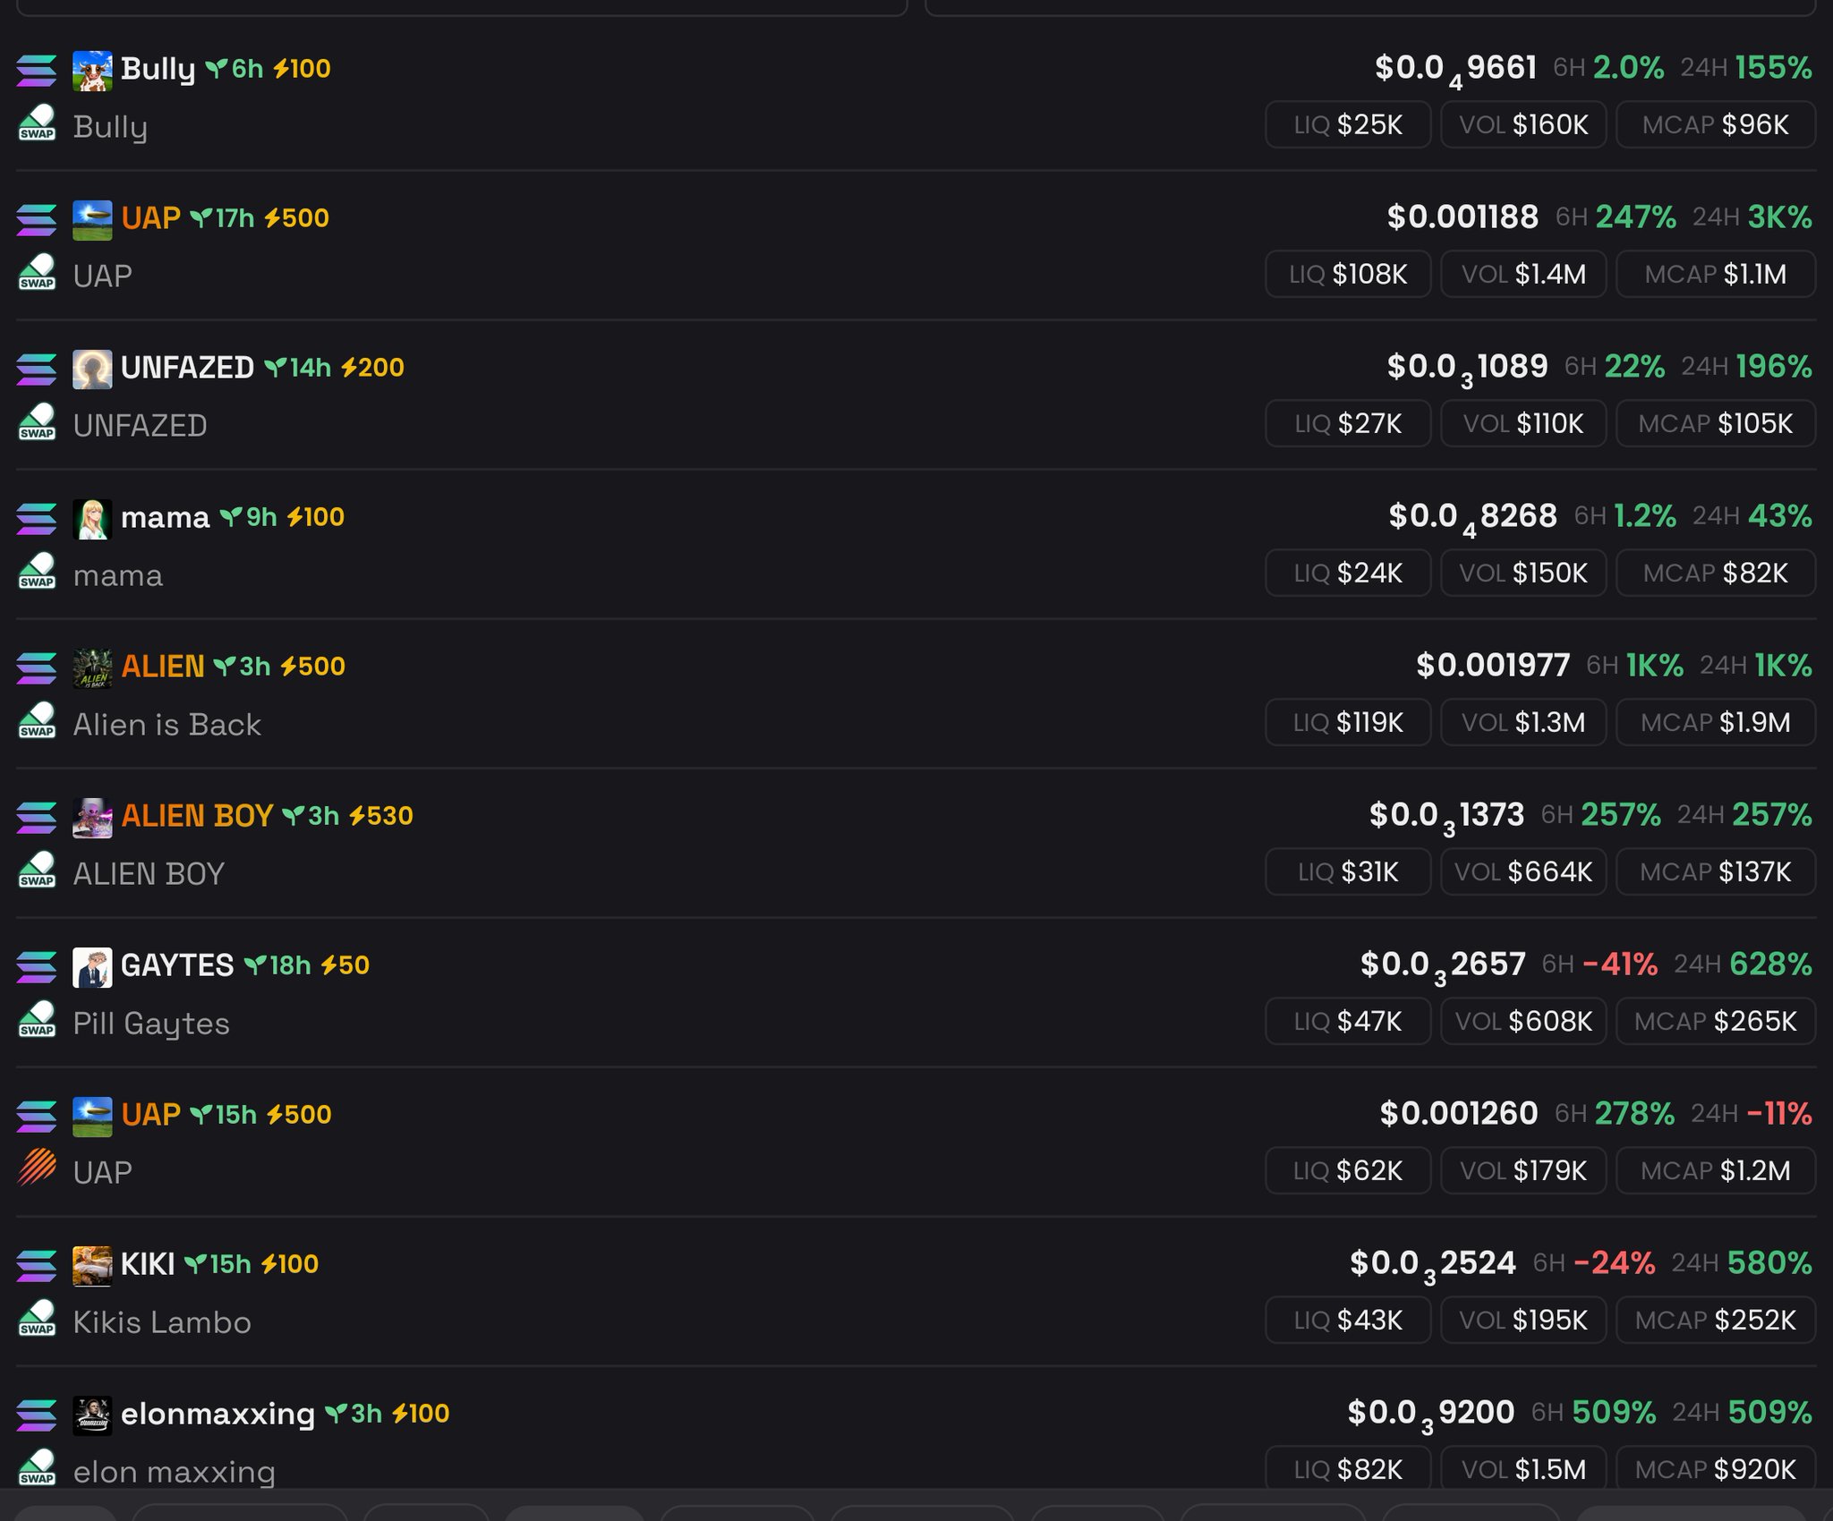Open the Alien is Back token link
1833x1521 pixels.
(167, 724)
